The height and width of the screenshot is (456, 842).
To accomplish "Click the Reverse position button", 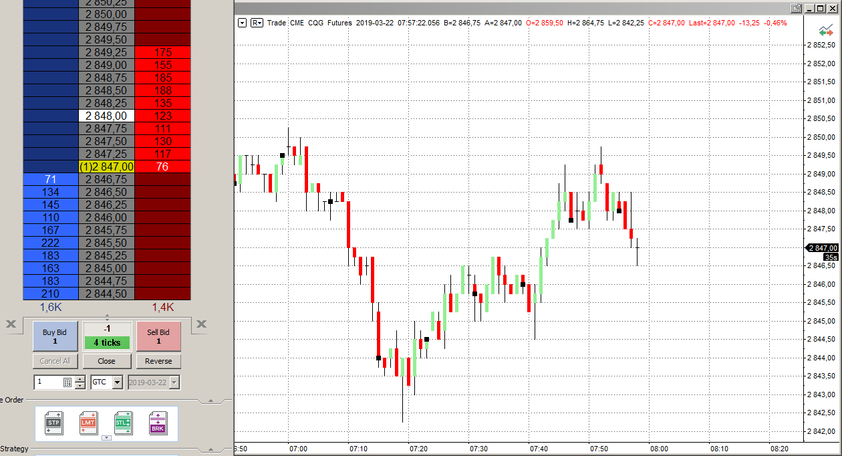I will [158, 361].
